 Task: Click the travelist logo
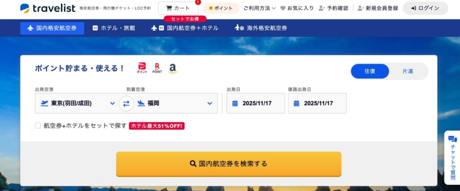[48, 8]
